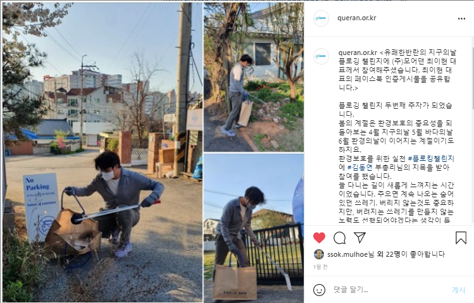
Task: Open queran.or.kr username in post header
Action: coord(357,18)
